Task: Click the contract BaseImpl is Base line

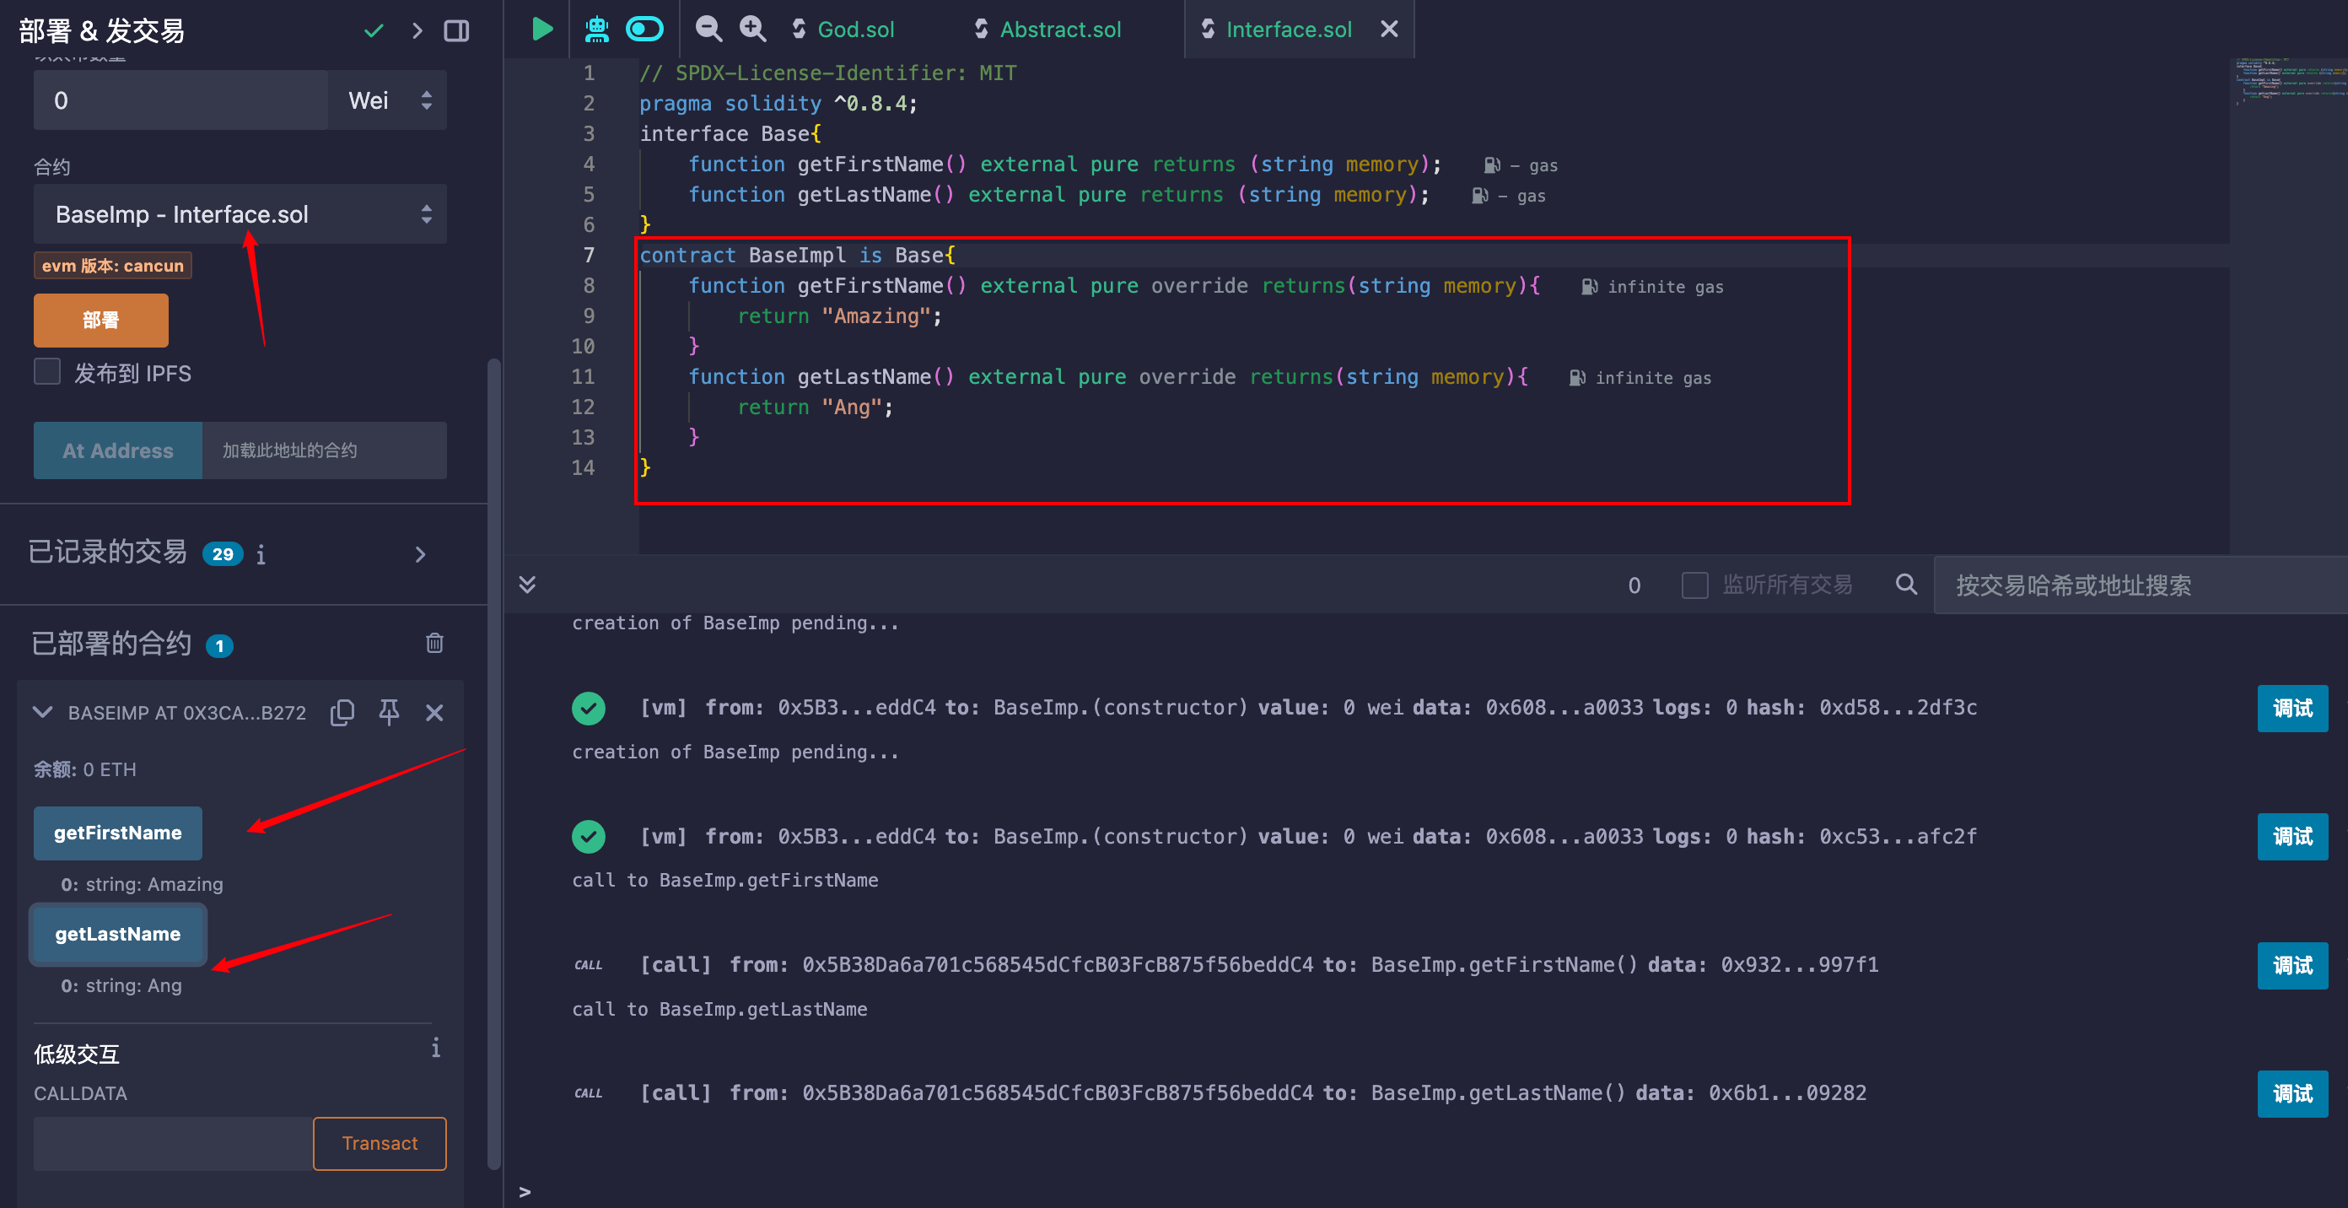Action: tap(798, 256)
